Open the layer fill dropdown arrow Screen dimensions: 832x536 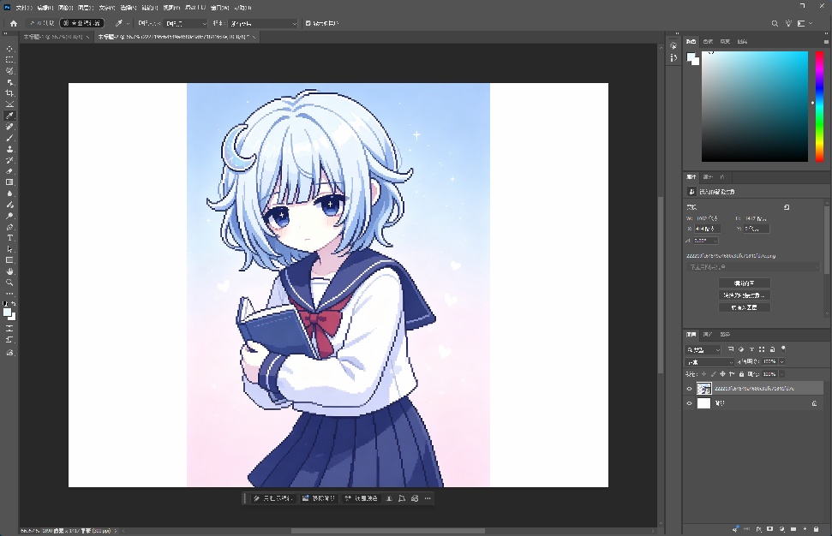click(x=781, y=374)
